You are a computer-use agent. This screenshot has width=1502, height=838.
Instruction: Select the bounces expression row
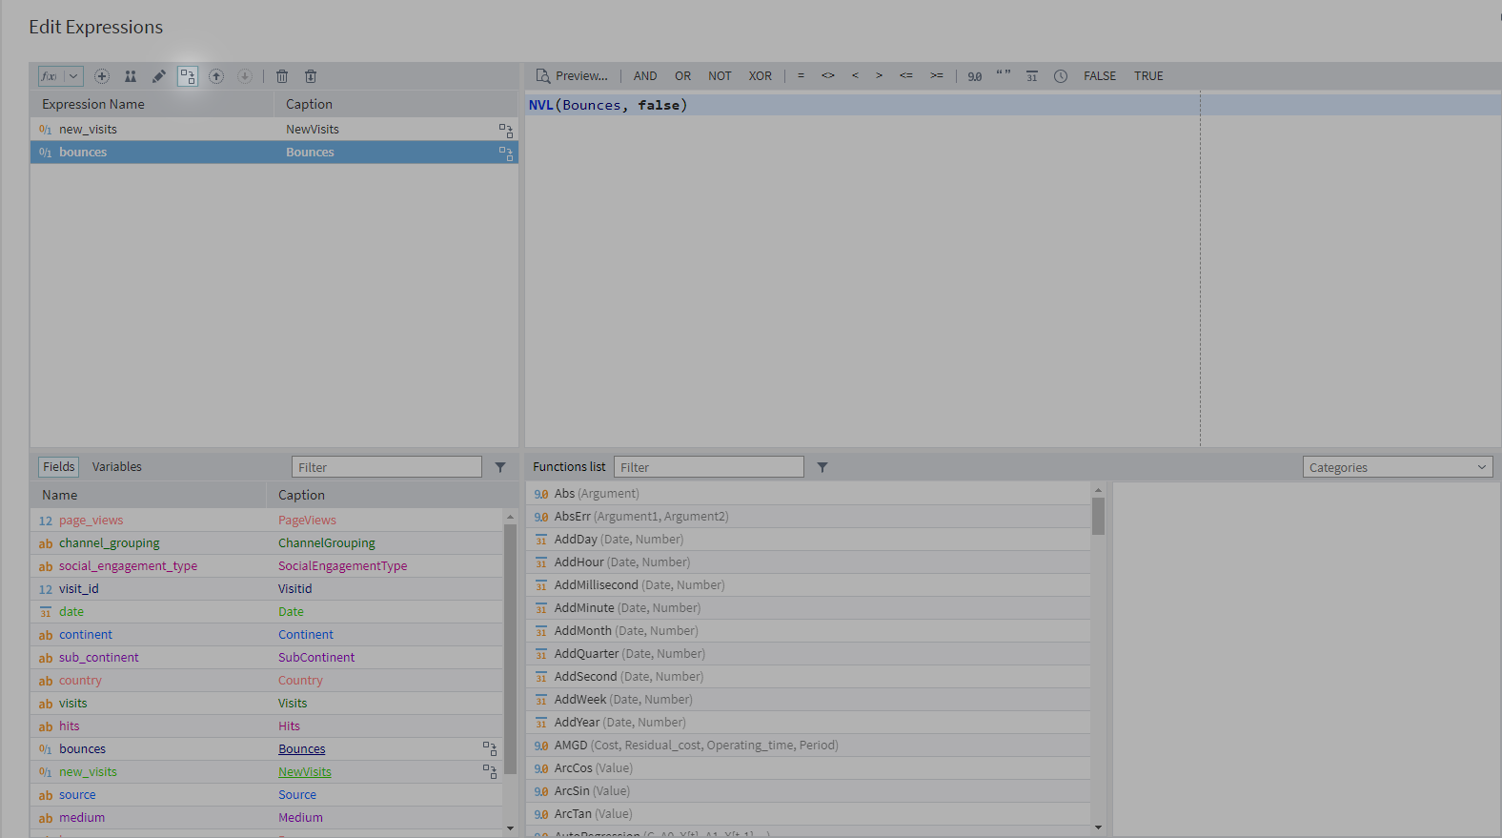click(274, 153)
